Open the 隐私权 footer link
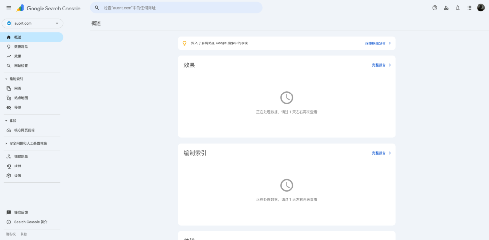Screen dimensions: 489x240 (x=11, y=234)
